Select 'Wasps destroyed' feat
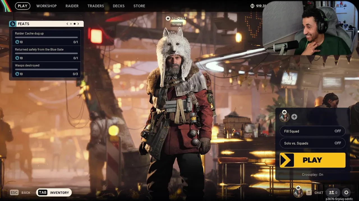 [x=46, y=70]
